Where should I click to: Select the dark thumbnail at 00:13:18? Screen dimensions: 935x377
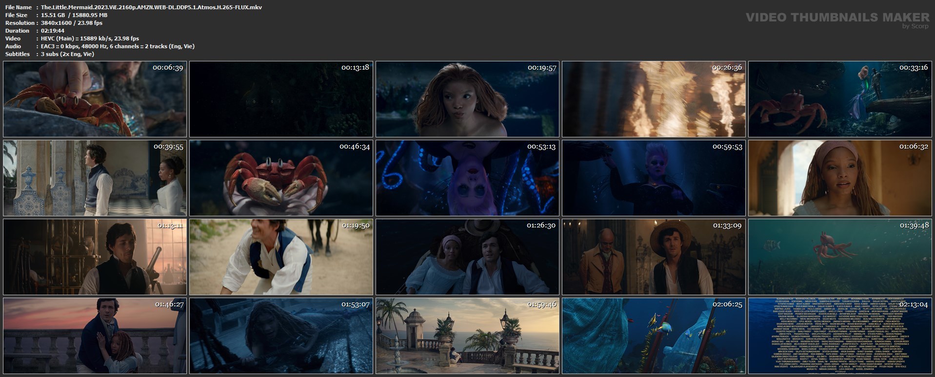coord(281,99)
